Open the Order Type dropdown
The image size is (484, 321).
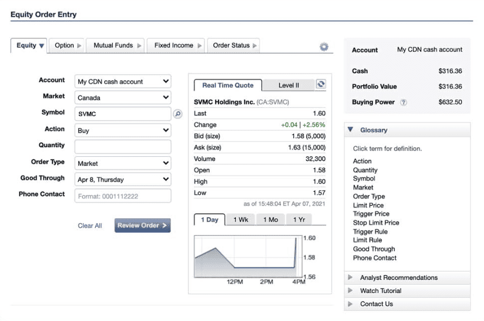pos(122,164)
